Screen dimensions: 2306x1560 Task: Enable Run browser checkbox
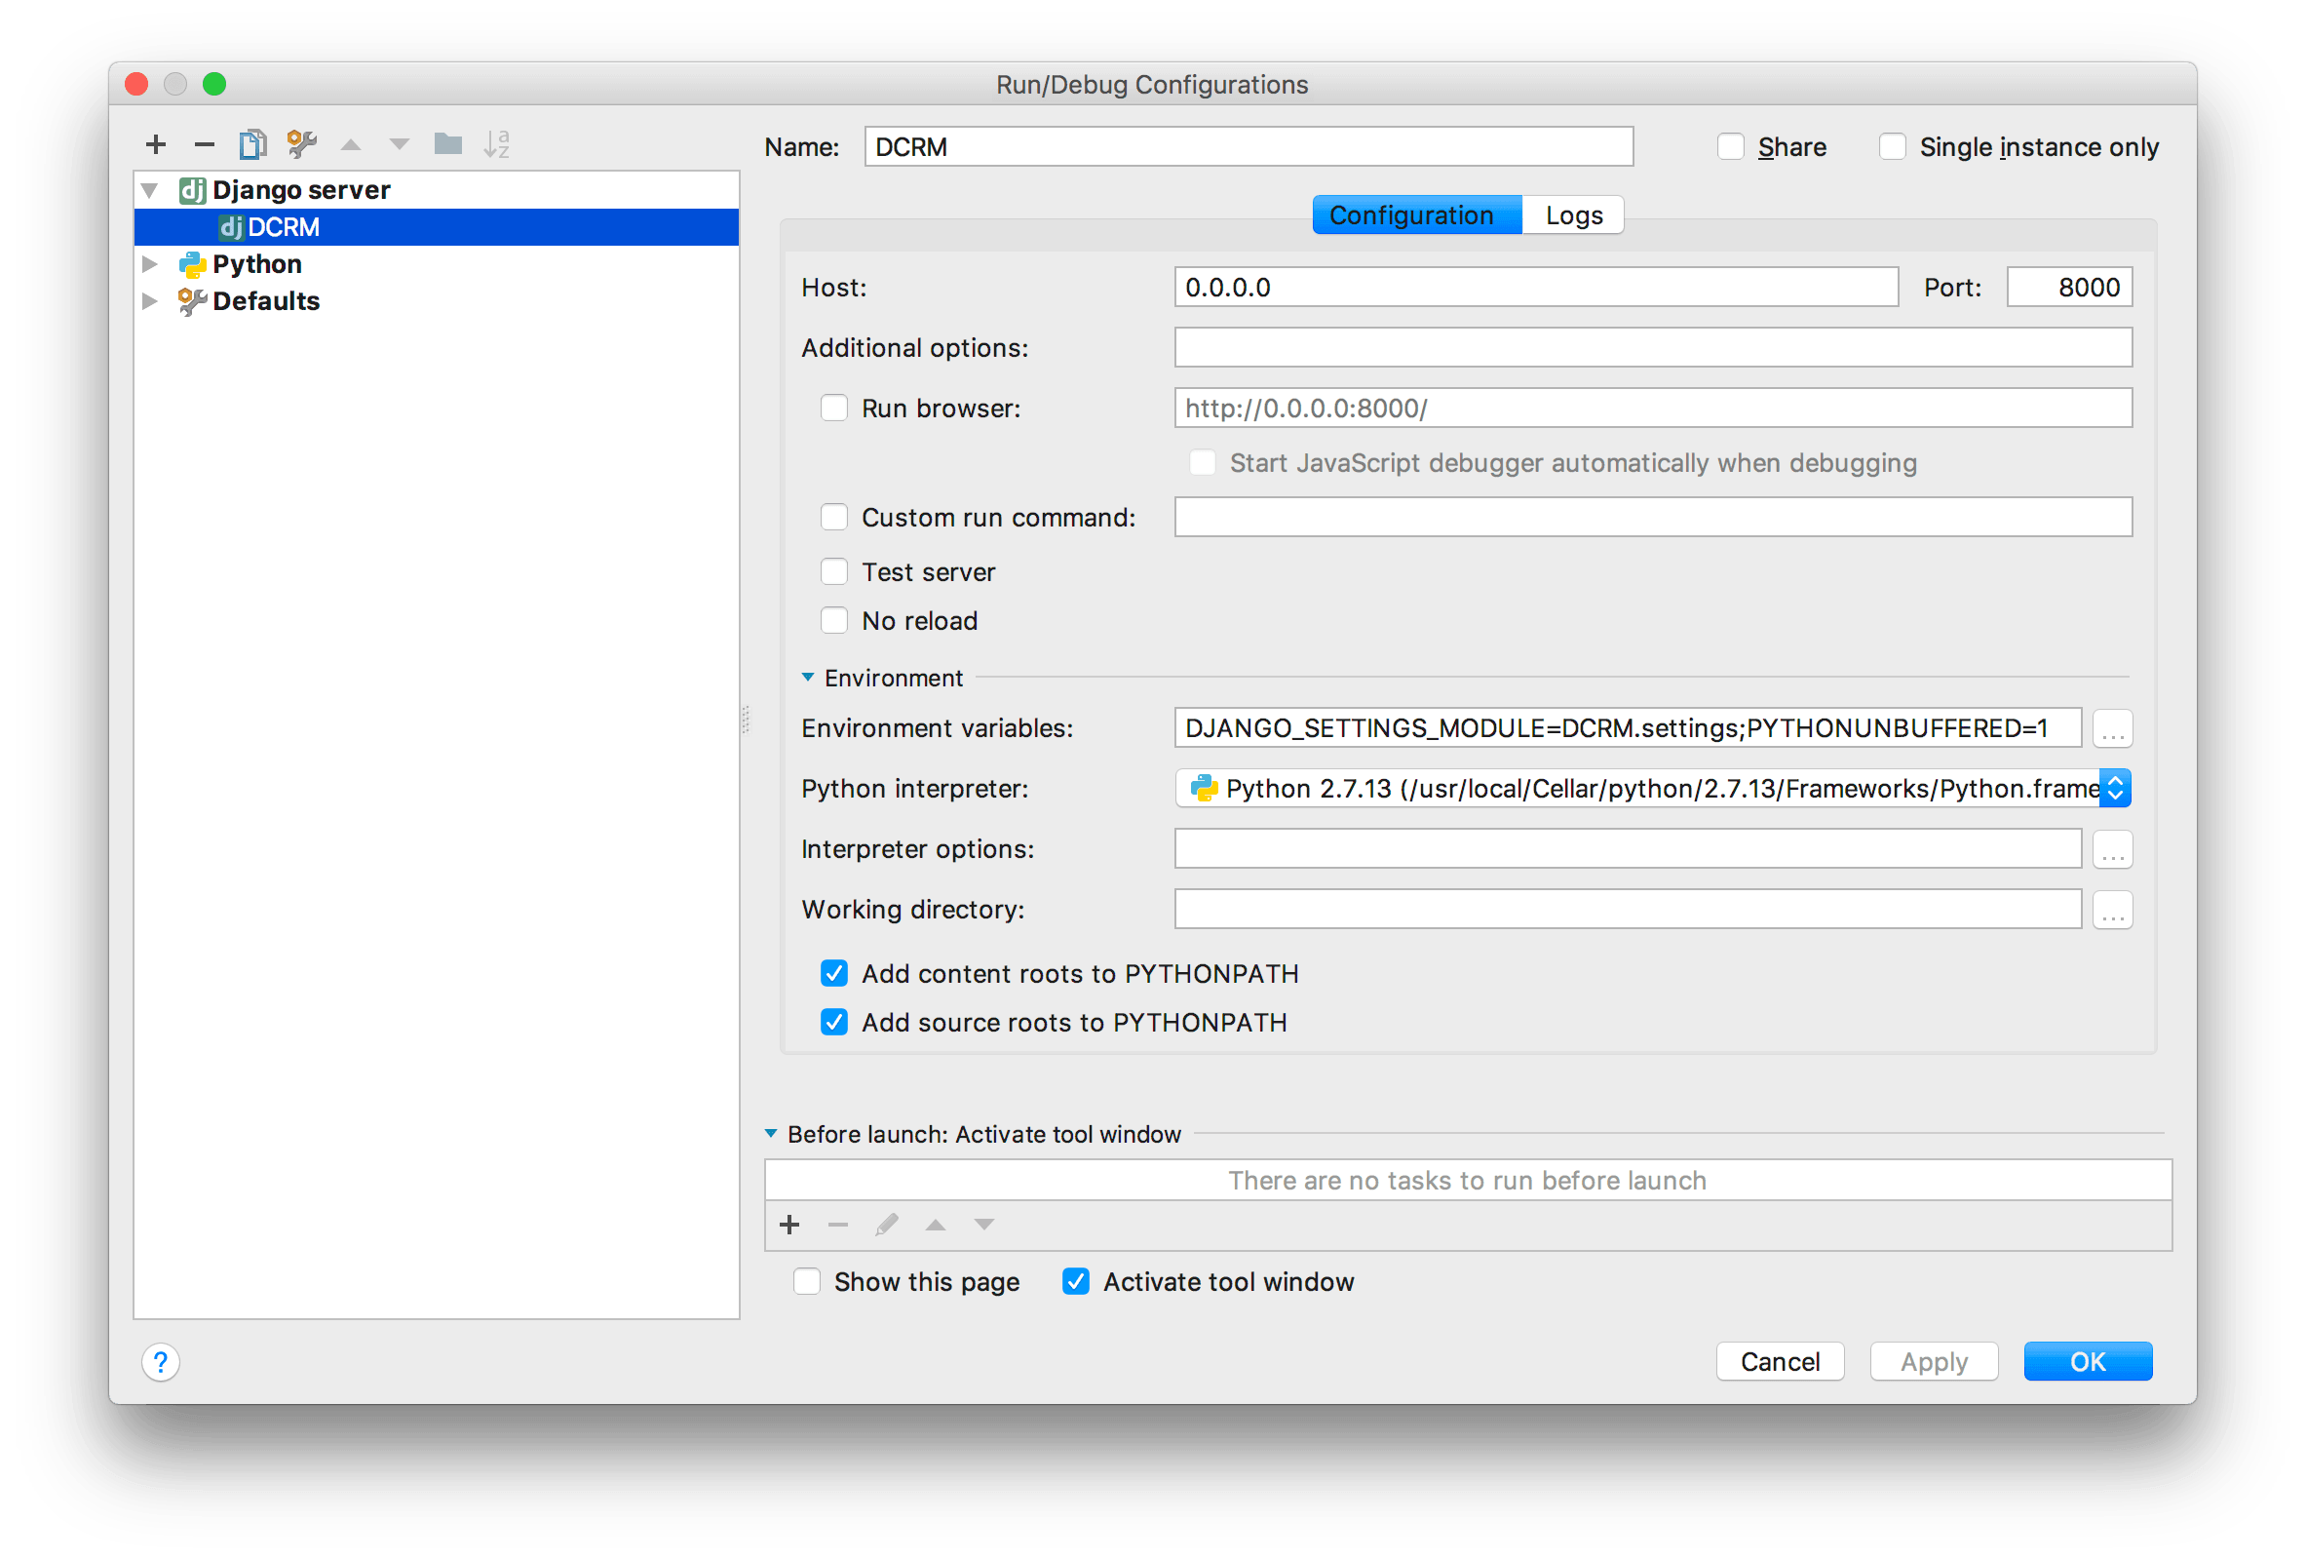pyautogui.click(x=834, y=408)
